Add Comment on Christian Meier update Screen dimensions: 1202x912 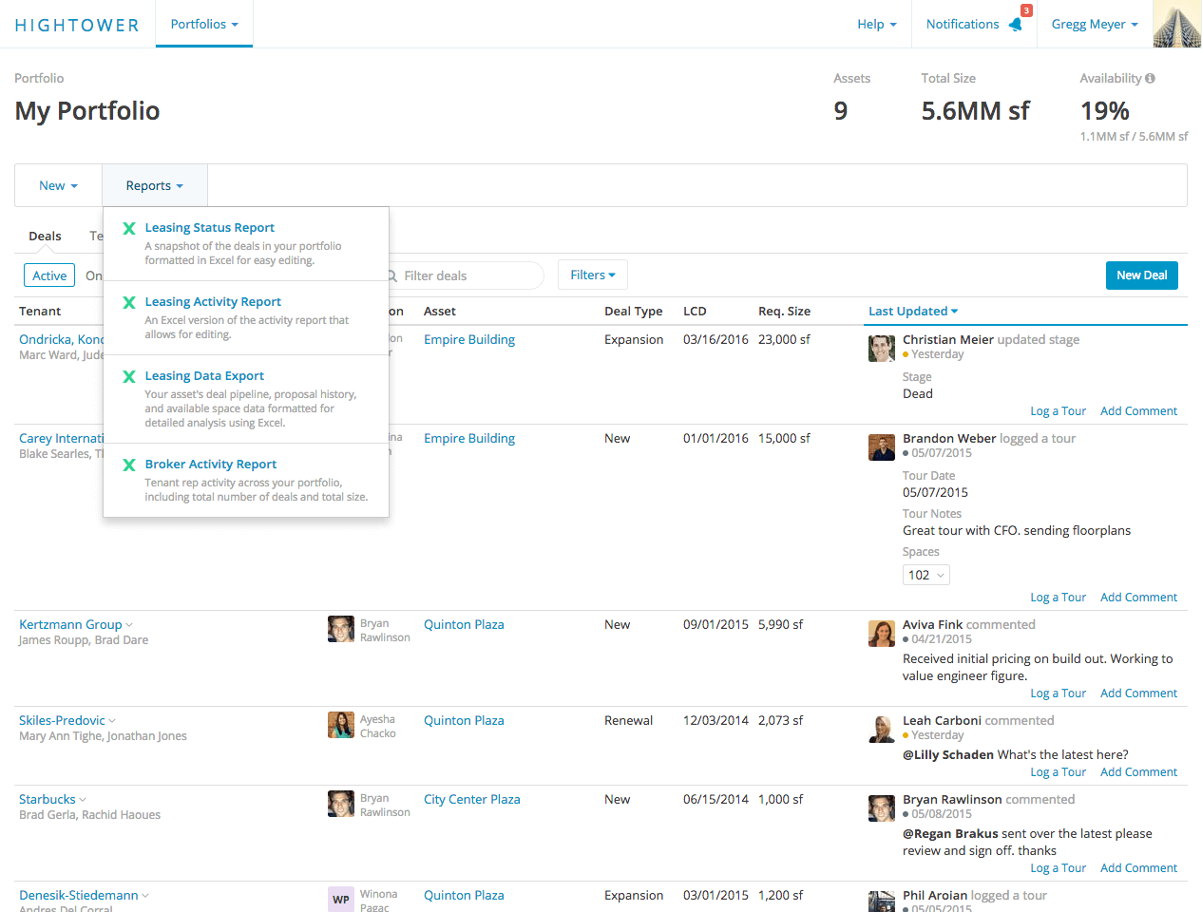tap(1138, 410)
